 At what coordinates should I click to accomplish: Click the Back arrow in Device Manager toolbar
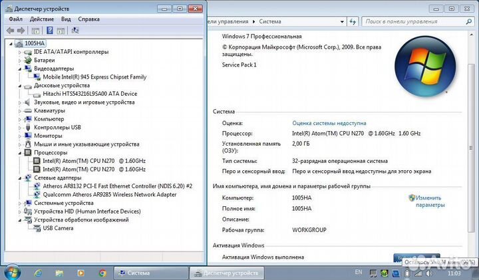click(11, 30)
